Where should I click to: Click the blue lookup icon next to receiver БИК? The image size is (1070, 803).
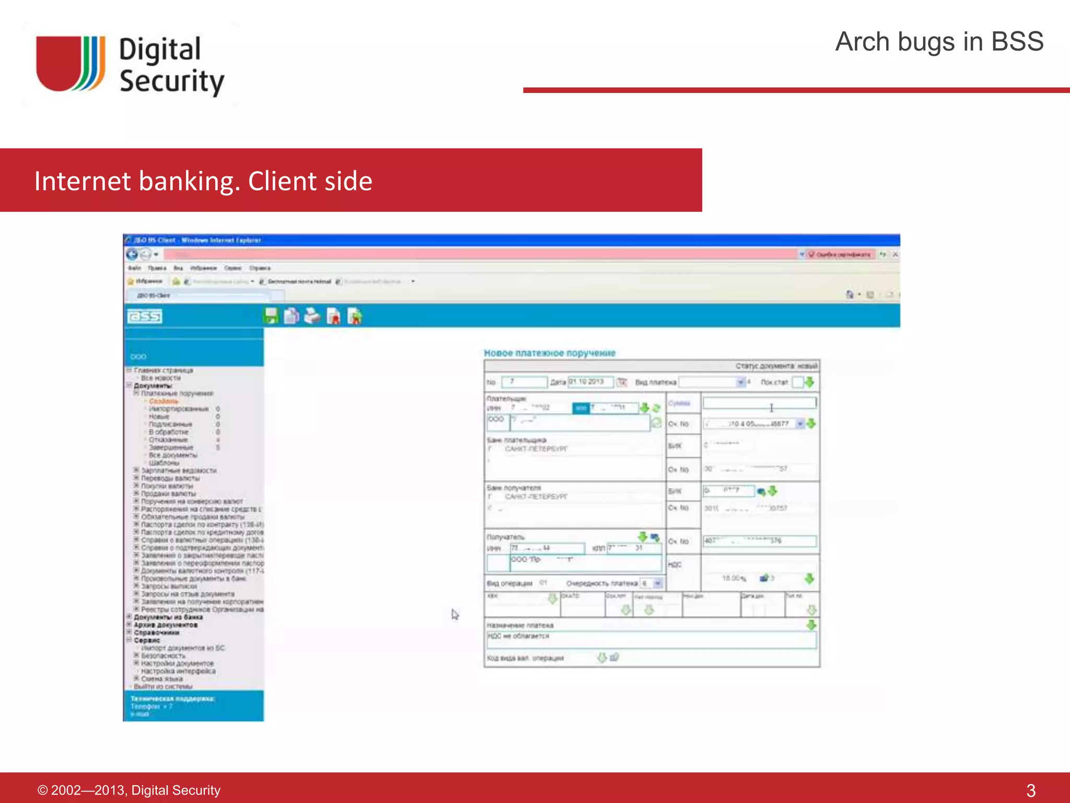[761, 491]
